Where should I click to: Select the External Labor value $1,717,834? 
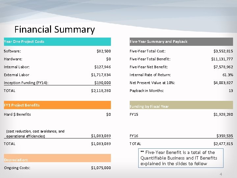point(101,75)
